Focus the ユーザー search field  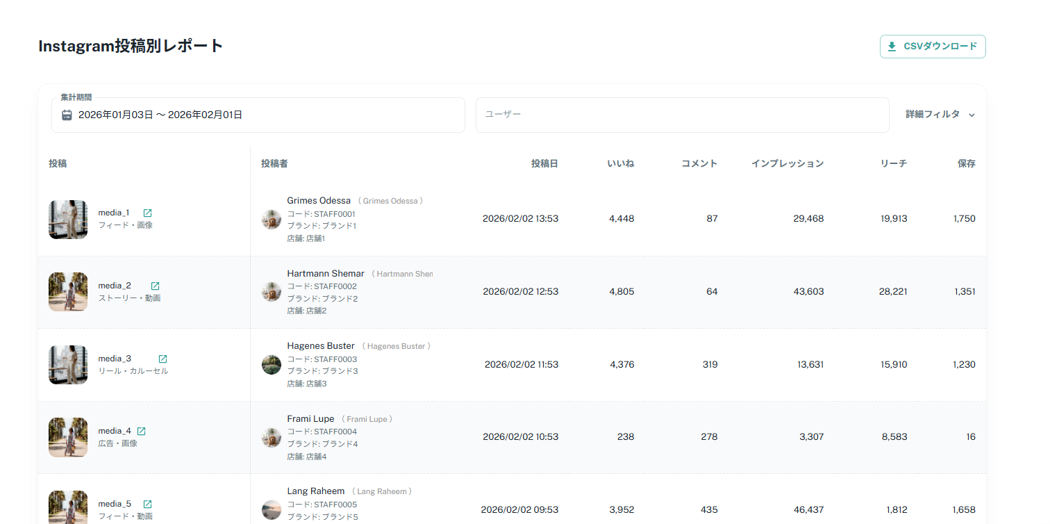[681, 115]
